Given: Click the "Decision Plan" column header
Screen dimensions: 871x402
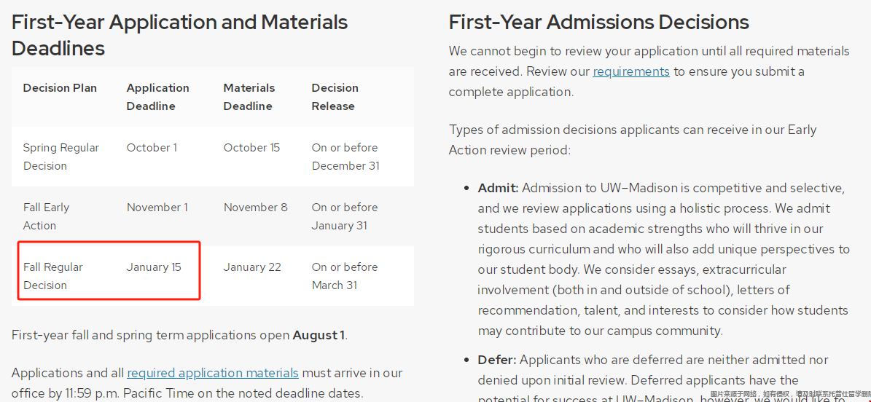Looking at the screenshot, I should pos(60,88).
